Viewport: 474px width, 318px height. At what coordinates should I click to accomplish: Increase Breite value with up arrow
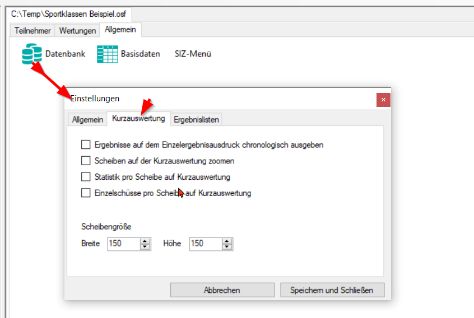(145, 241)
